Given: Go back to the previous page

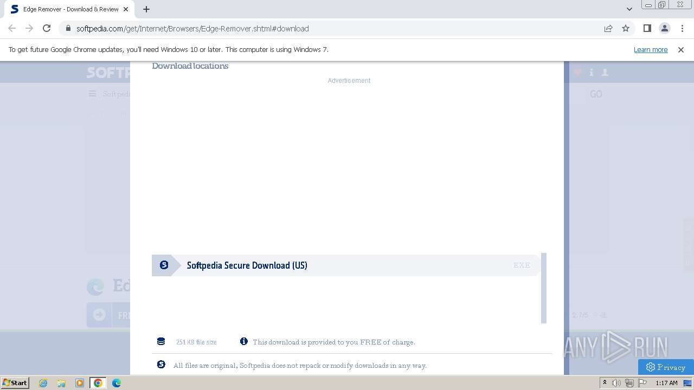Looking at the screenshot, I should click(x=12, y=29).
